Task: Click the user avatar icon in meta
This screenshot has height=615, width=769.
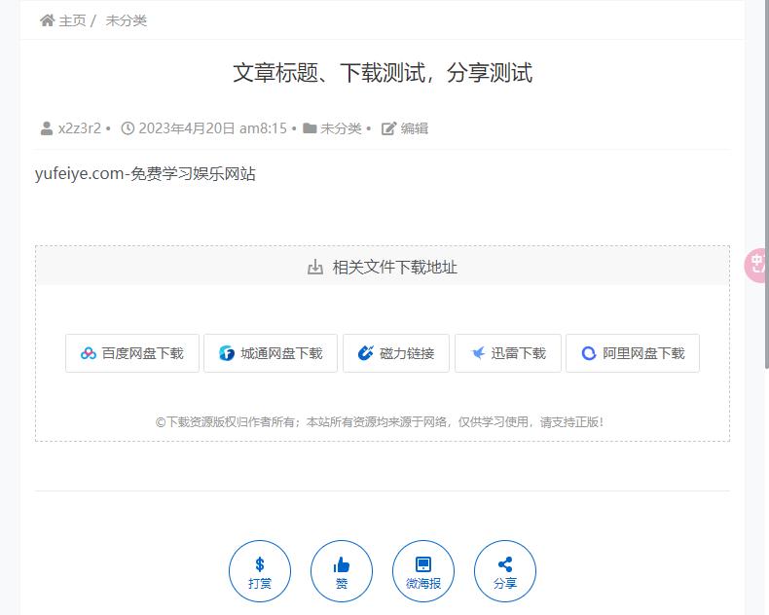Action: pos(47,128)
